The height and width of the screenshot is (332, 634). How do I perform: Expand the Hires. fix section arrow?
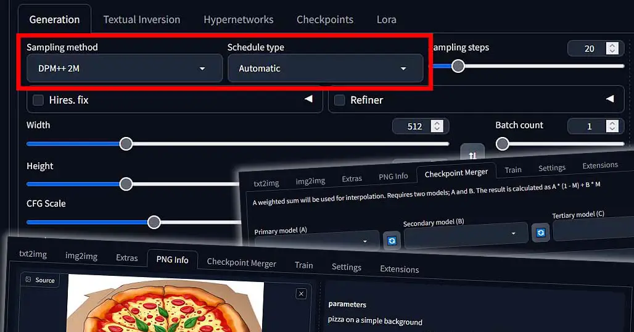click(308, 99)
